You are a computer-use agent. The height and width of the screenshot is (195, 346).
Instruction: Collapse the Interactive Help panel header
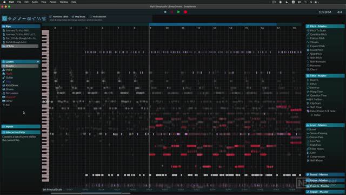[21, 132]
